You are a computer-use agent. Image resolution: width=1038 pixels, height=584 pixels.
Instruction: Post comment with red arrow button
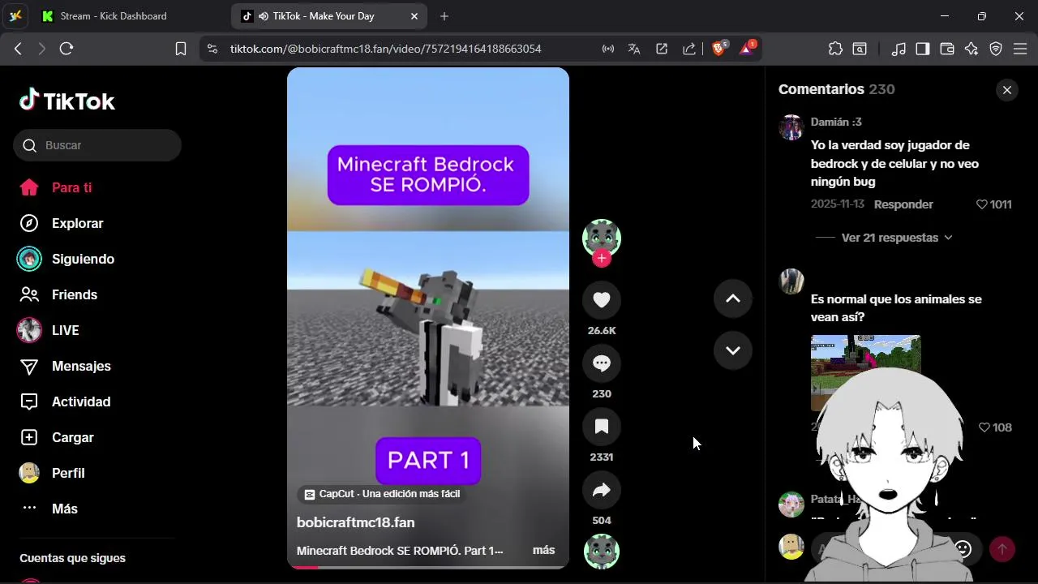coord(1002,549)
